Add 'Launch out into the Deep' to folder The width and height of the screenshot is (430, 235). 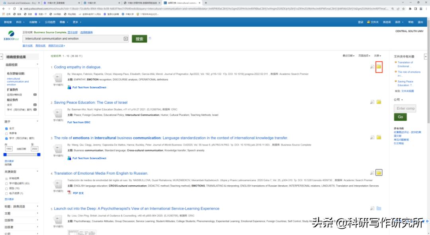[x=379, y=208]
